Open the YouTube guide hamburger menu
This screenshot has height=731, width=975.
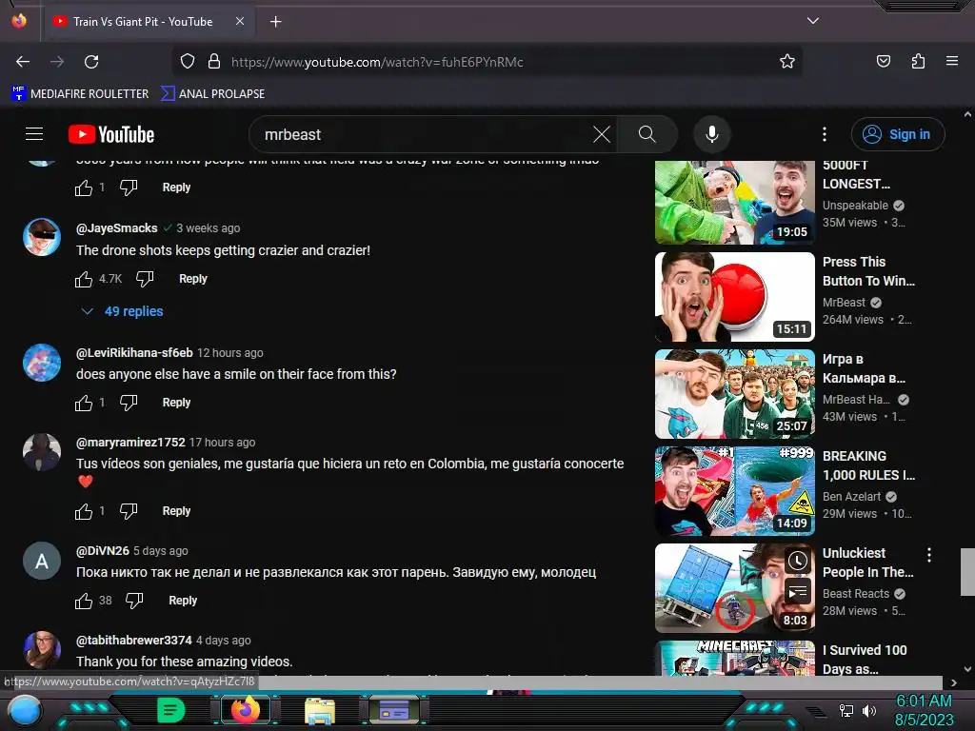34,133
